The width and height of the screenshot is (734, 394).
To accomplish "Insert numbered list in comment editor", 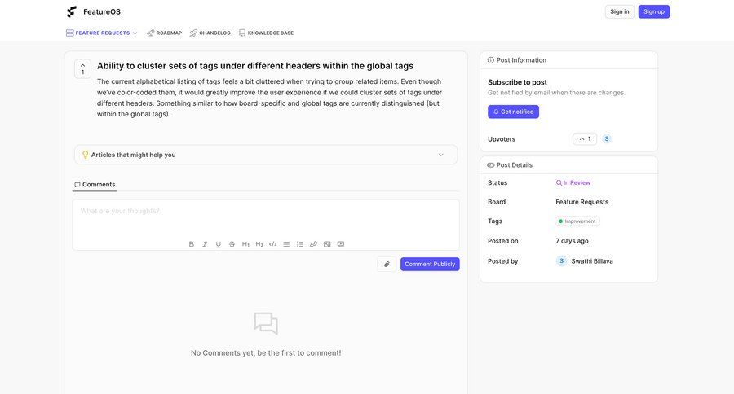I will pyautogui.click(x=300, y=244).
